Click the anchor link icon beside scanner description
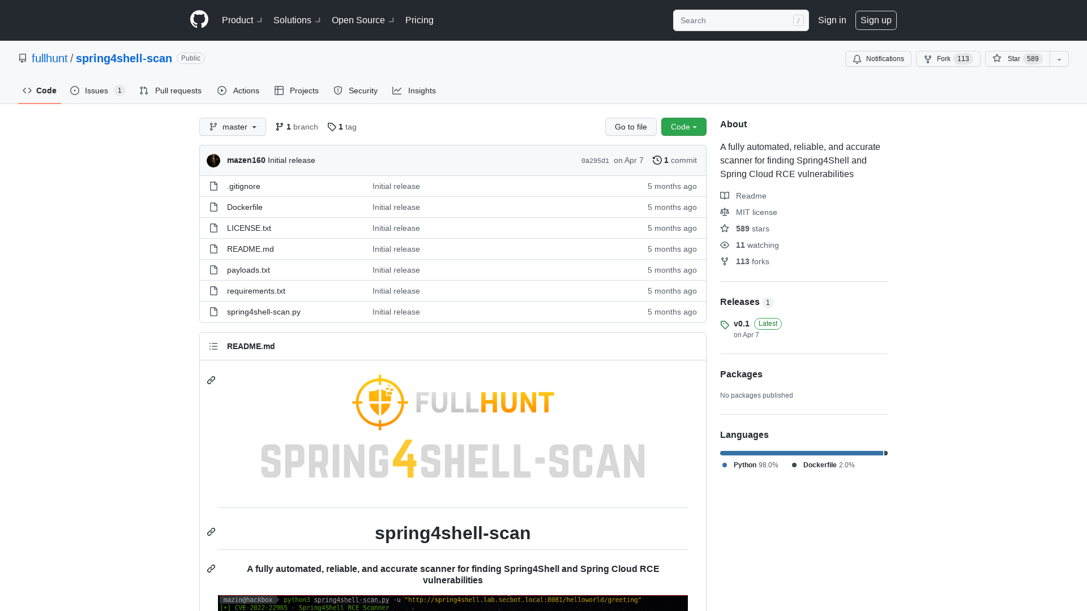The image size is (1087, 611). (211, 569)
